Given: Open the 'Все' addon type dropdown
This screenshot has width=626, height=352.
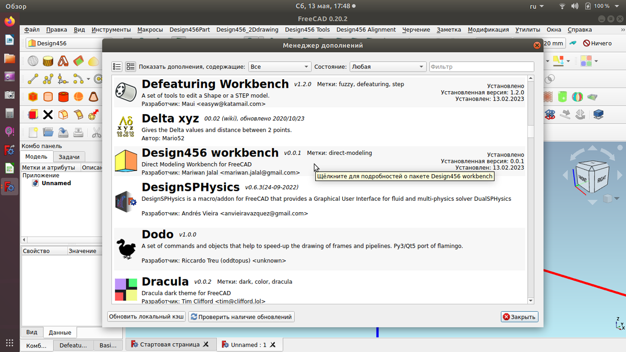Looking at the screenshot, I should [x=280, y=67].
